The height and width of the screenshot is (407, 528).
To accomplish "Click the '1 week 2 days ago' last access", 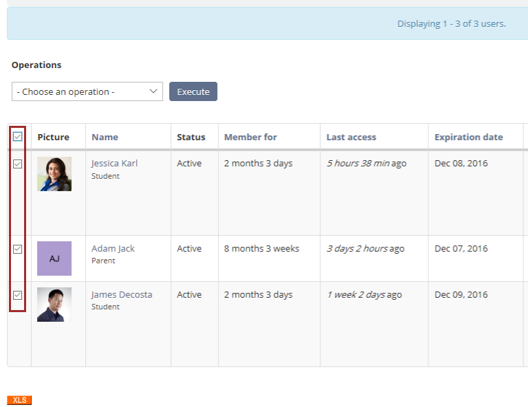I will coord(364,294).
